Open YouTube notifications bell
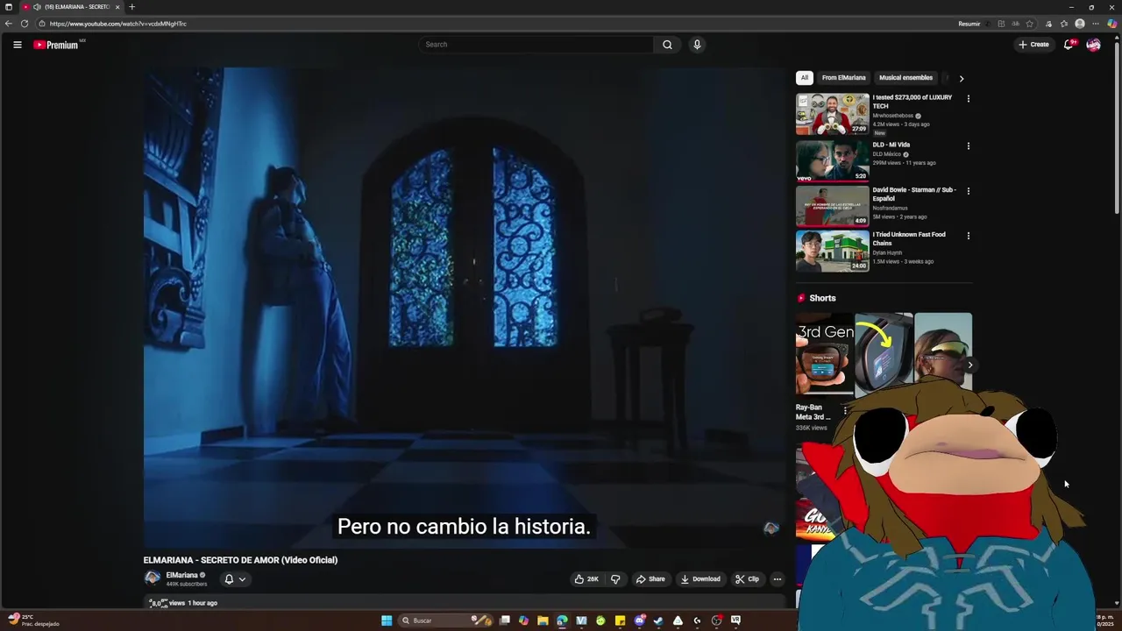 pyautogui.click(x=1069, y=45)
